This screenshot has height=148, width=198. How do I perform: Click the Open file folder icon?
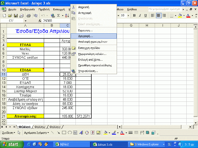pos(10,16)
